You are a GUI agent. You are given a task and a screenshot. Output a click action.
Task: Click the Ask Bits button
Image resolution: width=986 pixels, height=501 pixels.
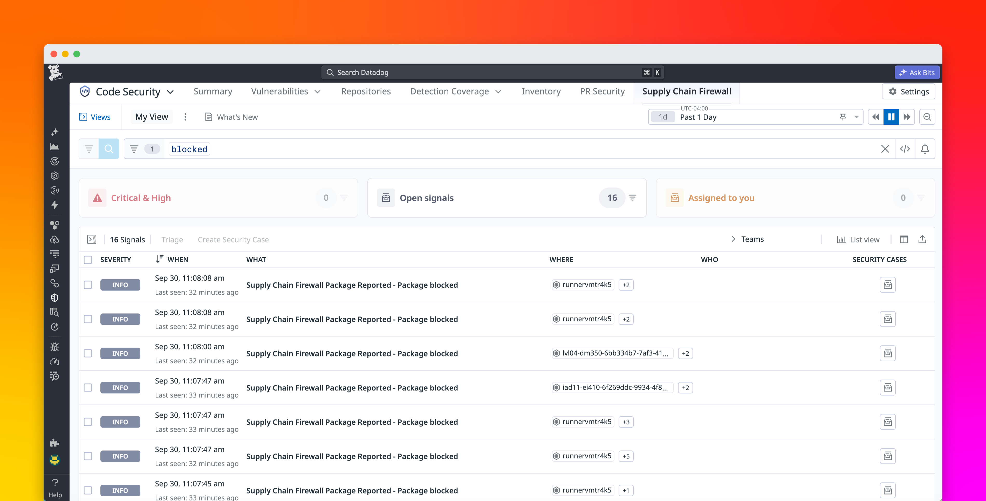(917, 72)
